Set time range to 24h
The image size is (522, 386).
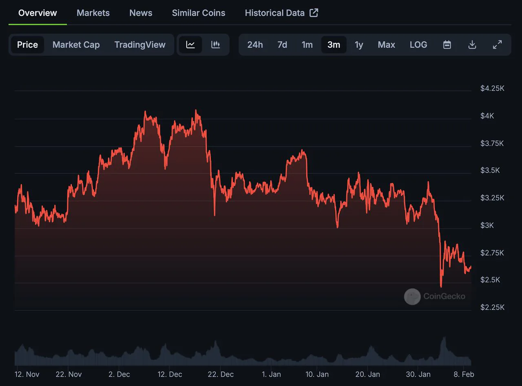click(255, 45)
